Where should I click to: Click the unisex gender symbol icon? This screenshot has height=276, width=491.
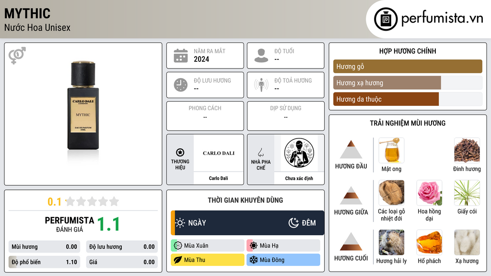point(17,56)
